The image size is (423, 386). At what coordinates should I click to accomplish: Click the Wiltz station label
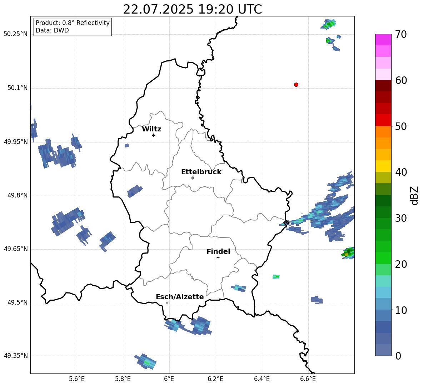[x=151, y=129]
